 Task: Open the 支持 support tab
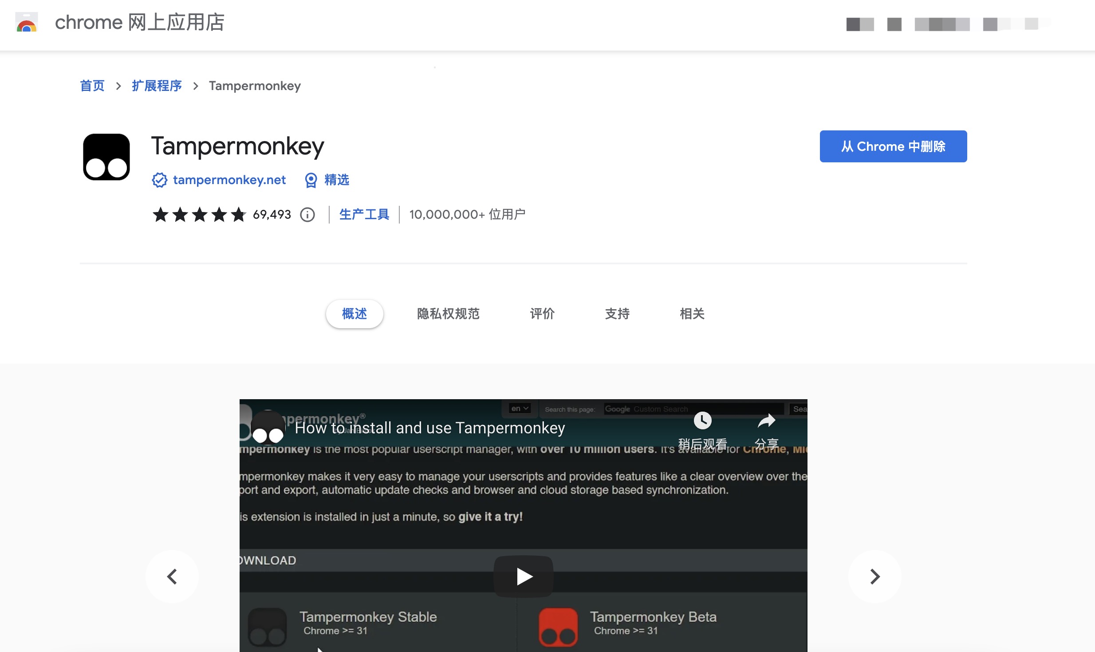[x=617, y=314]
